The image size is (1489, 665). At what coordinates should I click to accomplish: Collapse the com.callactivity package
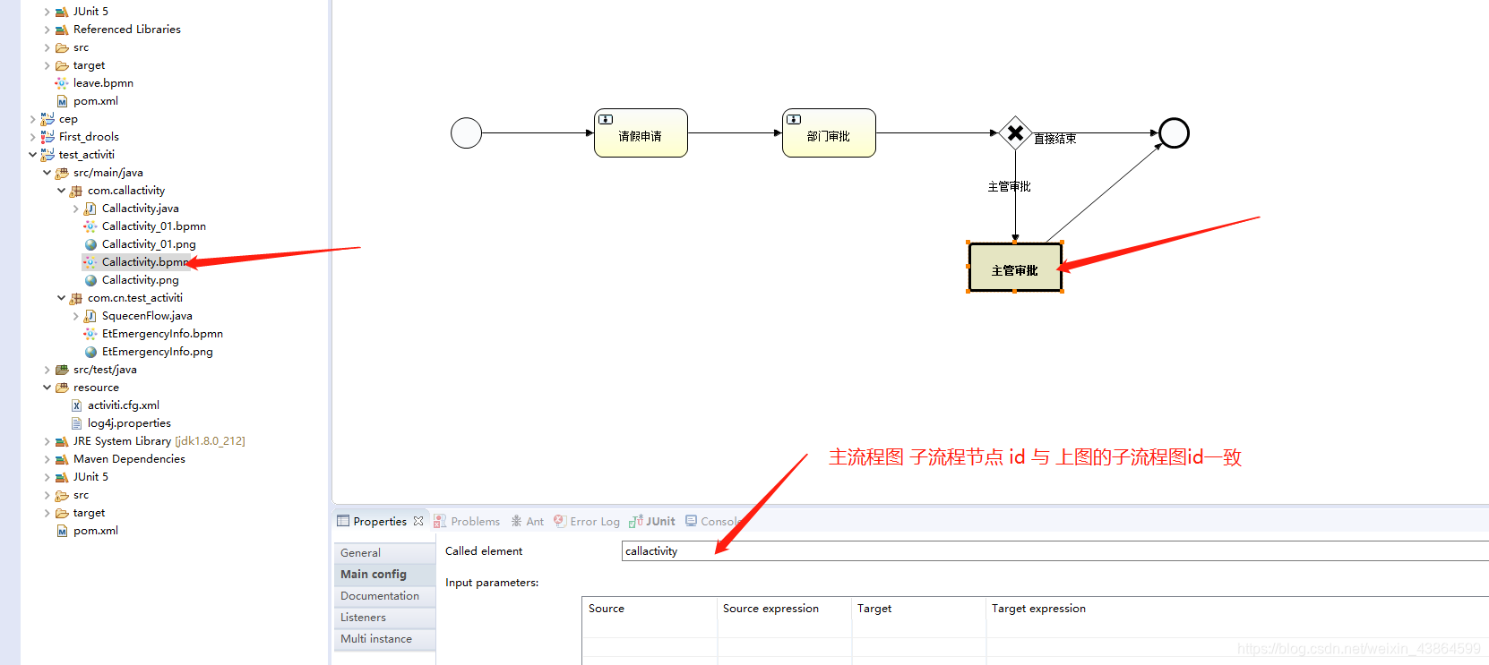pos(62,191)
